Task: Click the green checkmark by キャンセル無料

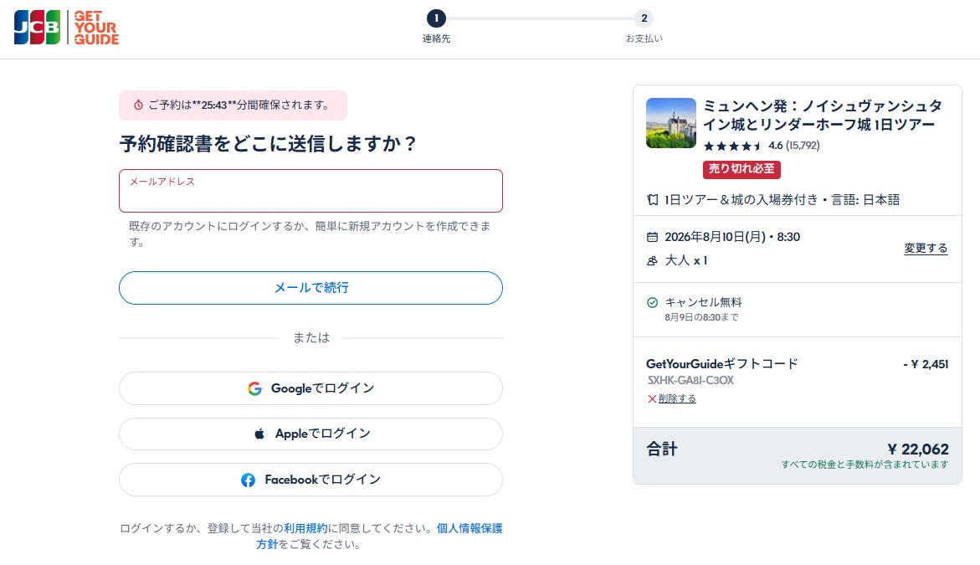Action: point(652,302)
